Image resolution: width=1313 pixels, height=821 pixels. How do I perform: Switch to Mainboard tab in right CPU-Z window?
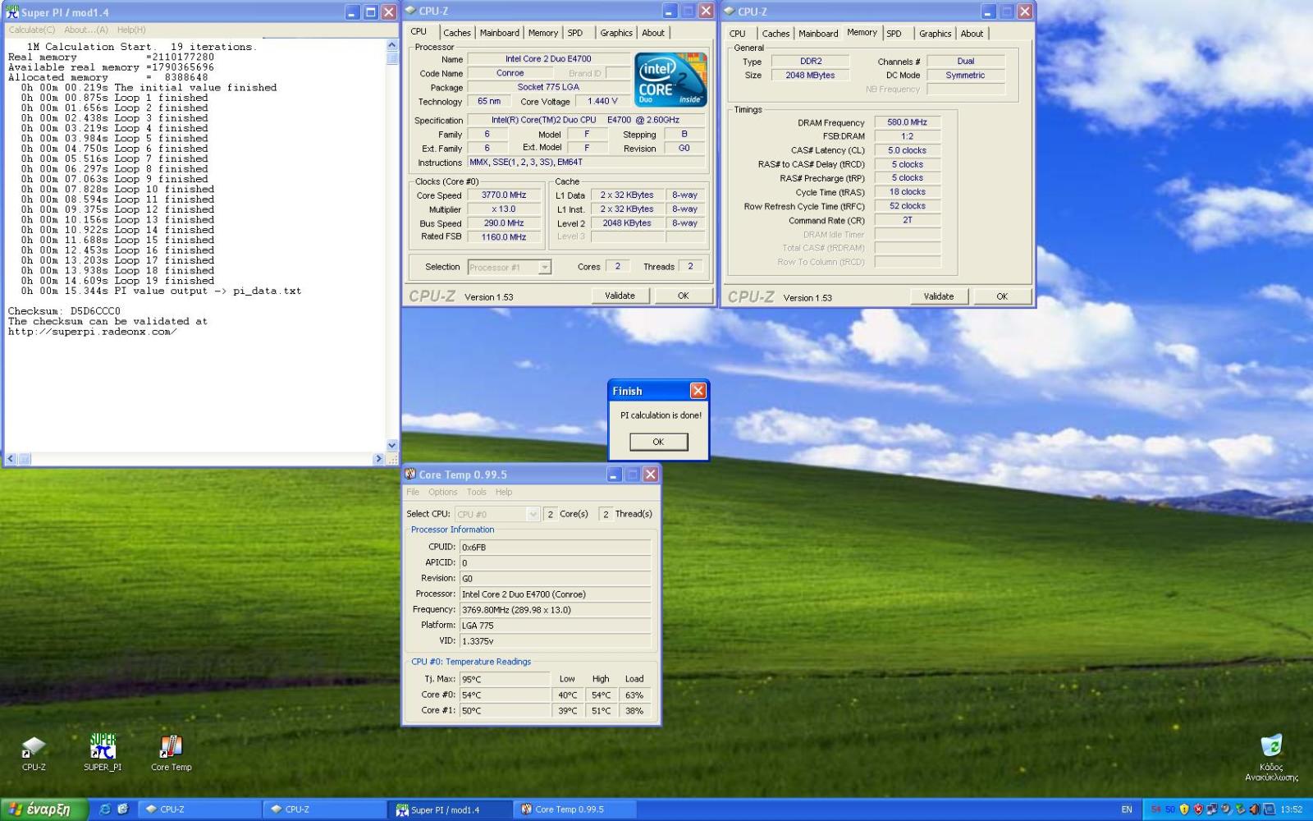pos(818,34)
